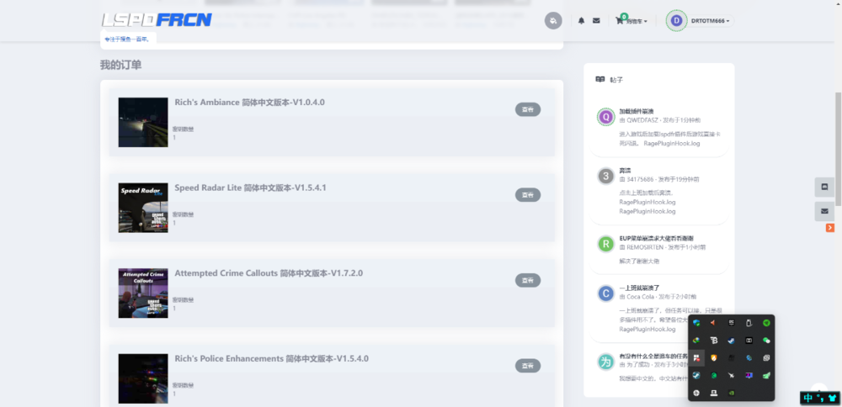View the Rich's Ambiance order details
Screen dimensions: 842x407
527,109
